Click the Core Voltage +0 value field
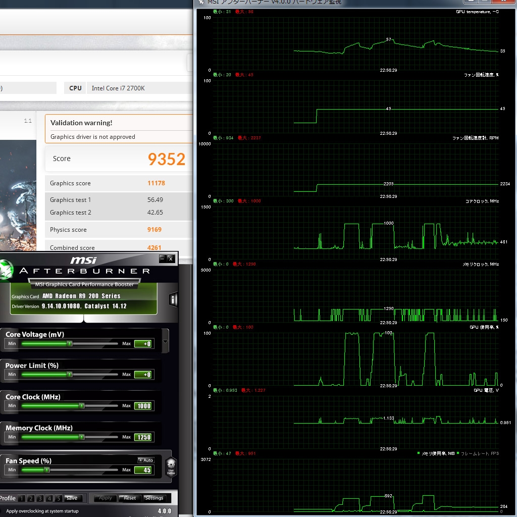517x517 pixels. click(x=143, y=343)
